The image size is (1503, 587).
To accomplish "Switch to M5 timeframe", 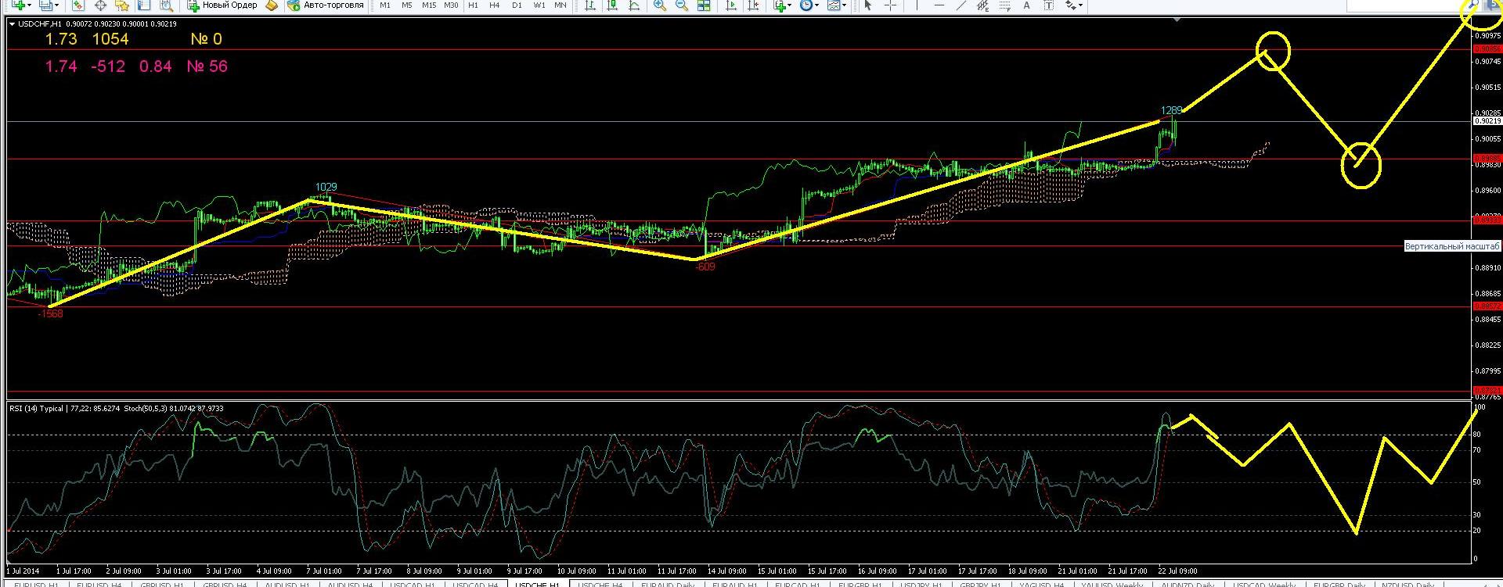I will (407, 5).
